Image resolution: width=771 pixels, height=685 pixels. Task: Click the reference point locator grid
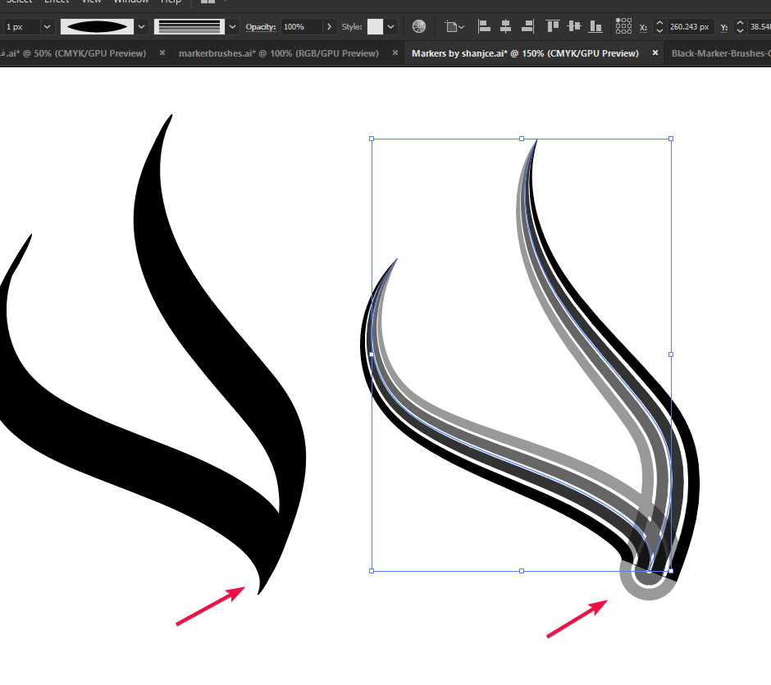(x=623, y=26)
